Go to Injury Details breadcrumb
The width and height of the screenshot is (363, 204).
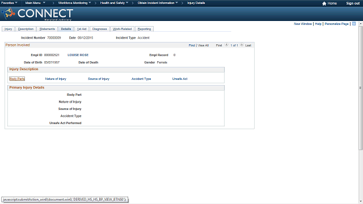[x=196, y=3]
